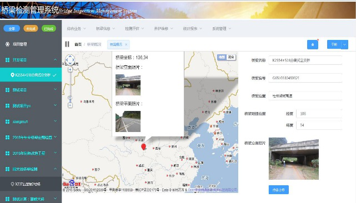This screenshot has width=356, height=203.
Task: Click the red bridge location marker on map
Action: tap(143, 147)
